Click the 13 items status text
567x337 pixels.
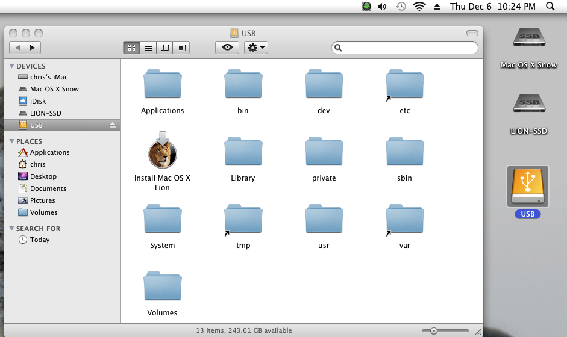click(x=243, y=330)
